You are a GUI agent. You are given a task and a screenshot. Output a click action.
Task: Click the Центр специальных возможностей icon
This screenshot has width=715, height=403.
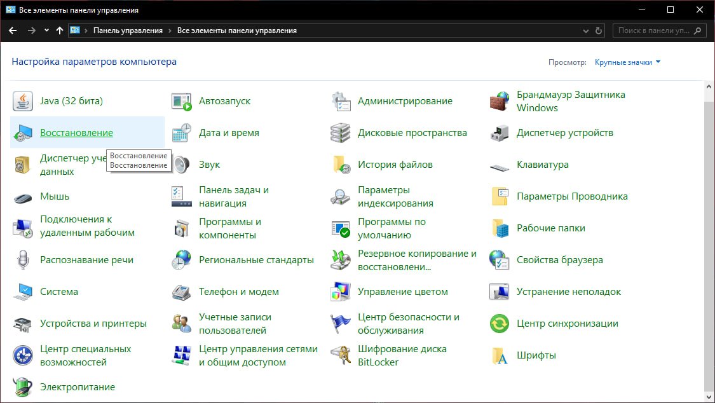pyautogui.click(x=23, y=355)
